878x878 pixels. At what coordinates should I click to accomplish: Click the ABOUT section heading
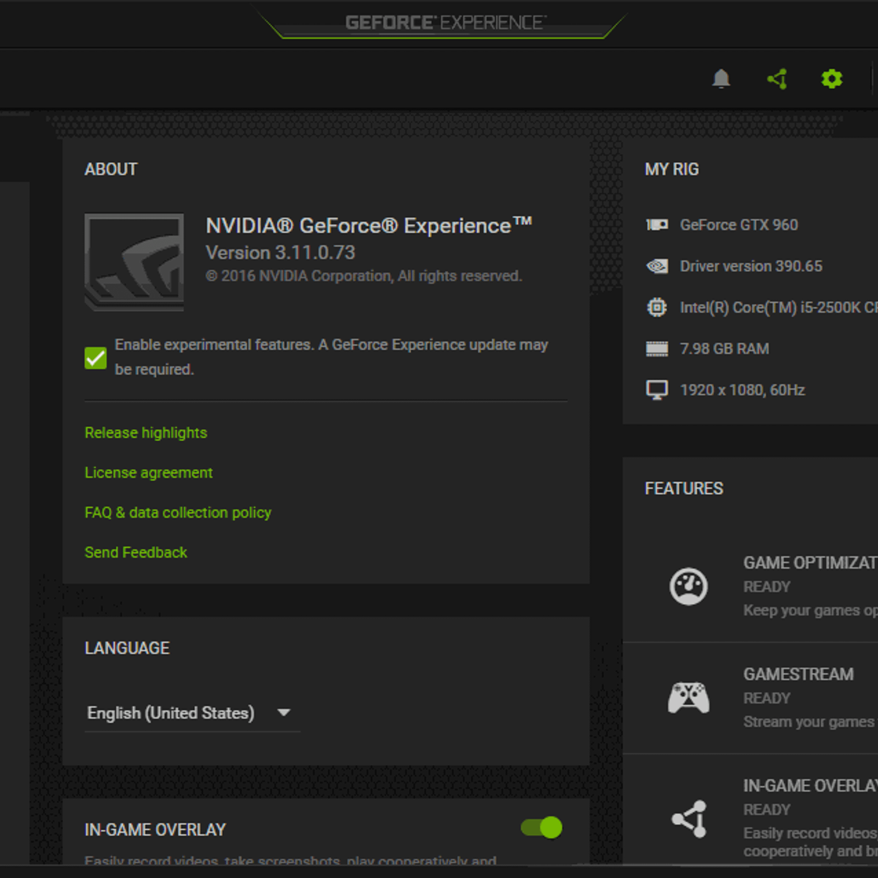point(111,169)
